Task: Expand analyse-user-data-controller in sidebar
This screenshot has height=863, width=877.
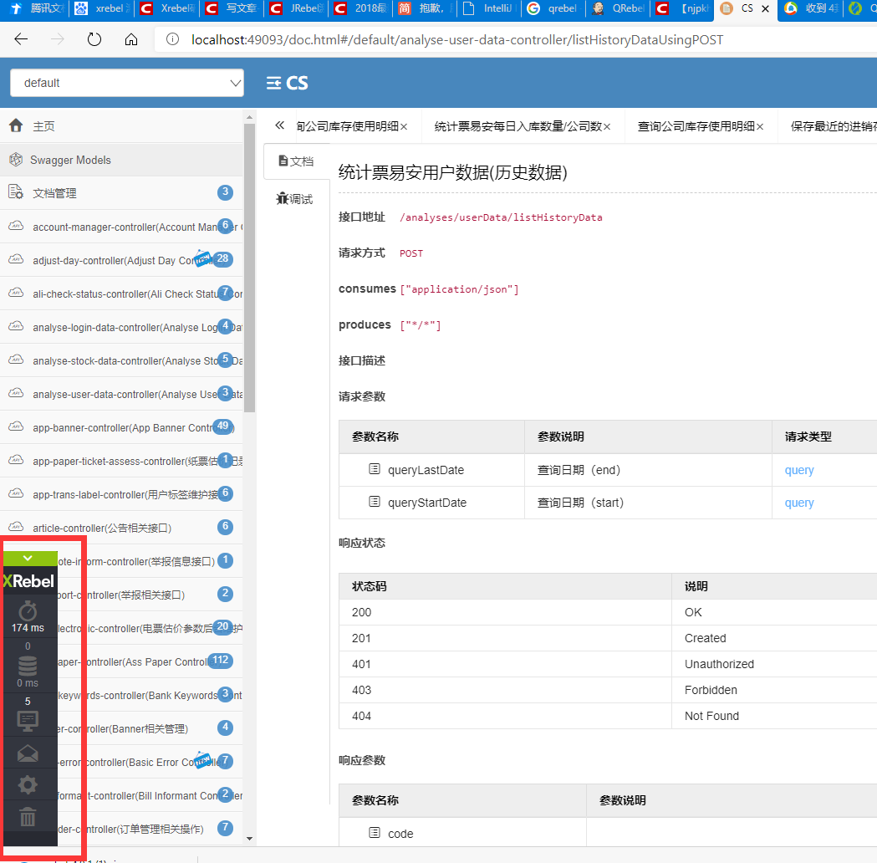Action: pyautogui.click(x=122, y=394)
